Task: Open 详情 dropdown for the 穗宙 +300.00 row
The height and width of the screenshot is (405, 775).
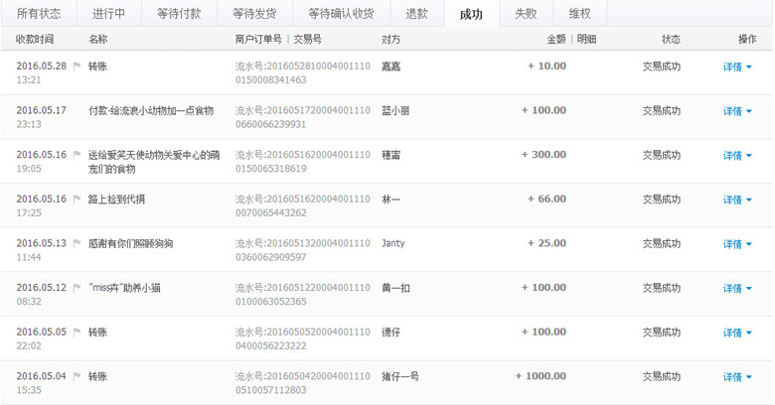Action: [736, 156]
